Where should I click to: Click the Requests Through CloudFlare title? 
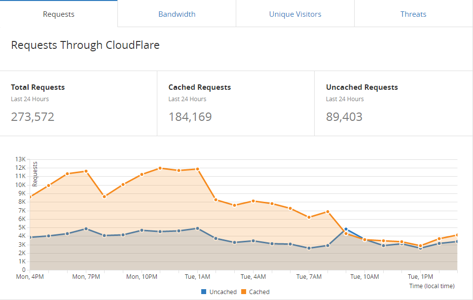click(85, 45)
